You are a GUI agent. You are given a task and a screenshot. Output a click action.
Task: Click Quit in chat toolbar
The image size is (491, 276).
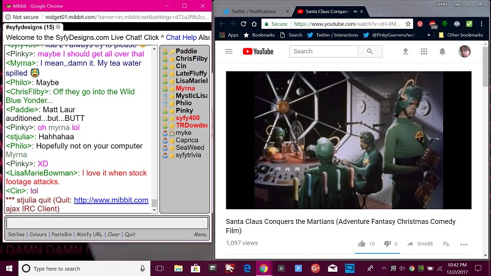pyautogui.click(x=130, y=234)
